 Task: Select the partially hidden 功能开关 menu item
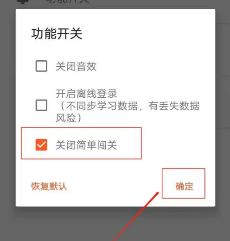coord(67,1)
